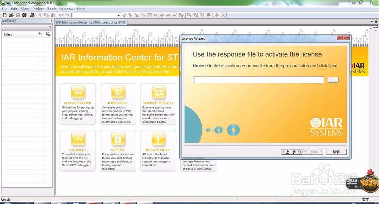
Task: Click the Redo arrow icon
Action: (x=67, y=15)
